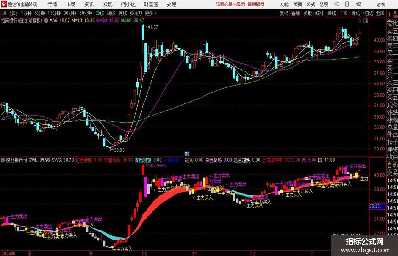
Task: Open the customer service headset icon
Action: pos(337,4)
